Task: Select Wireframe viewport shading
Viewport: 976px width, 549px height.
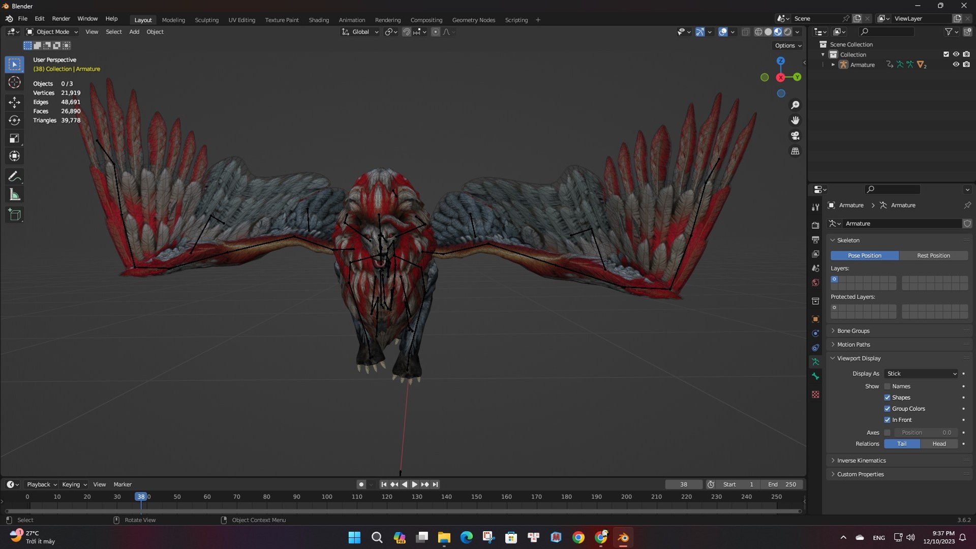Action: tap(758, 32)
